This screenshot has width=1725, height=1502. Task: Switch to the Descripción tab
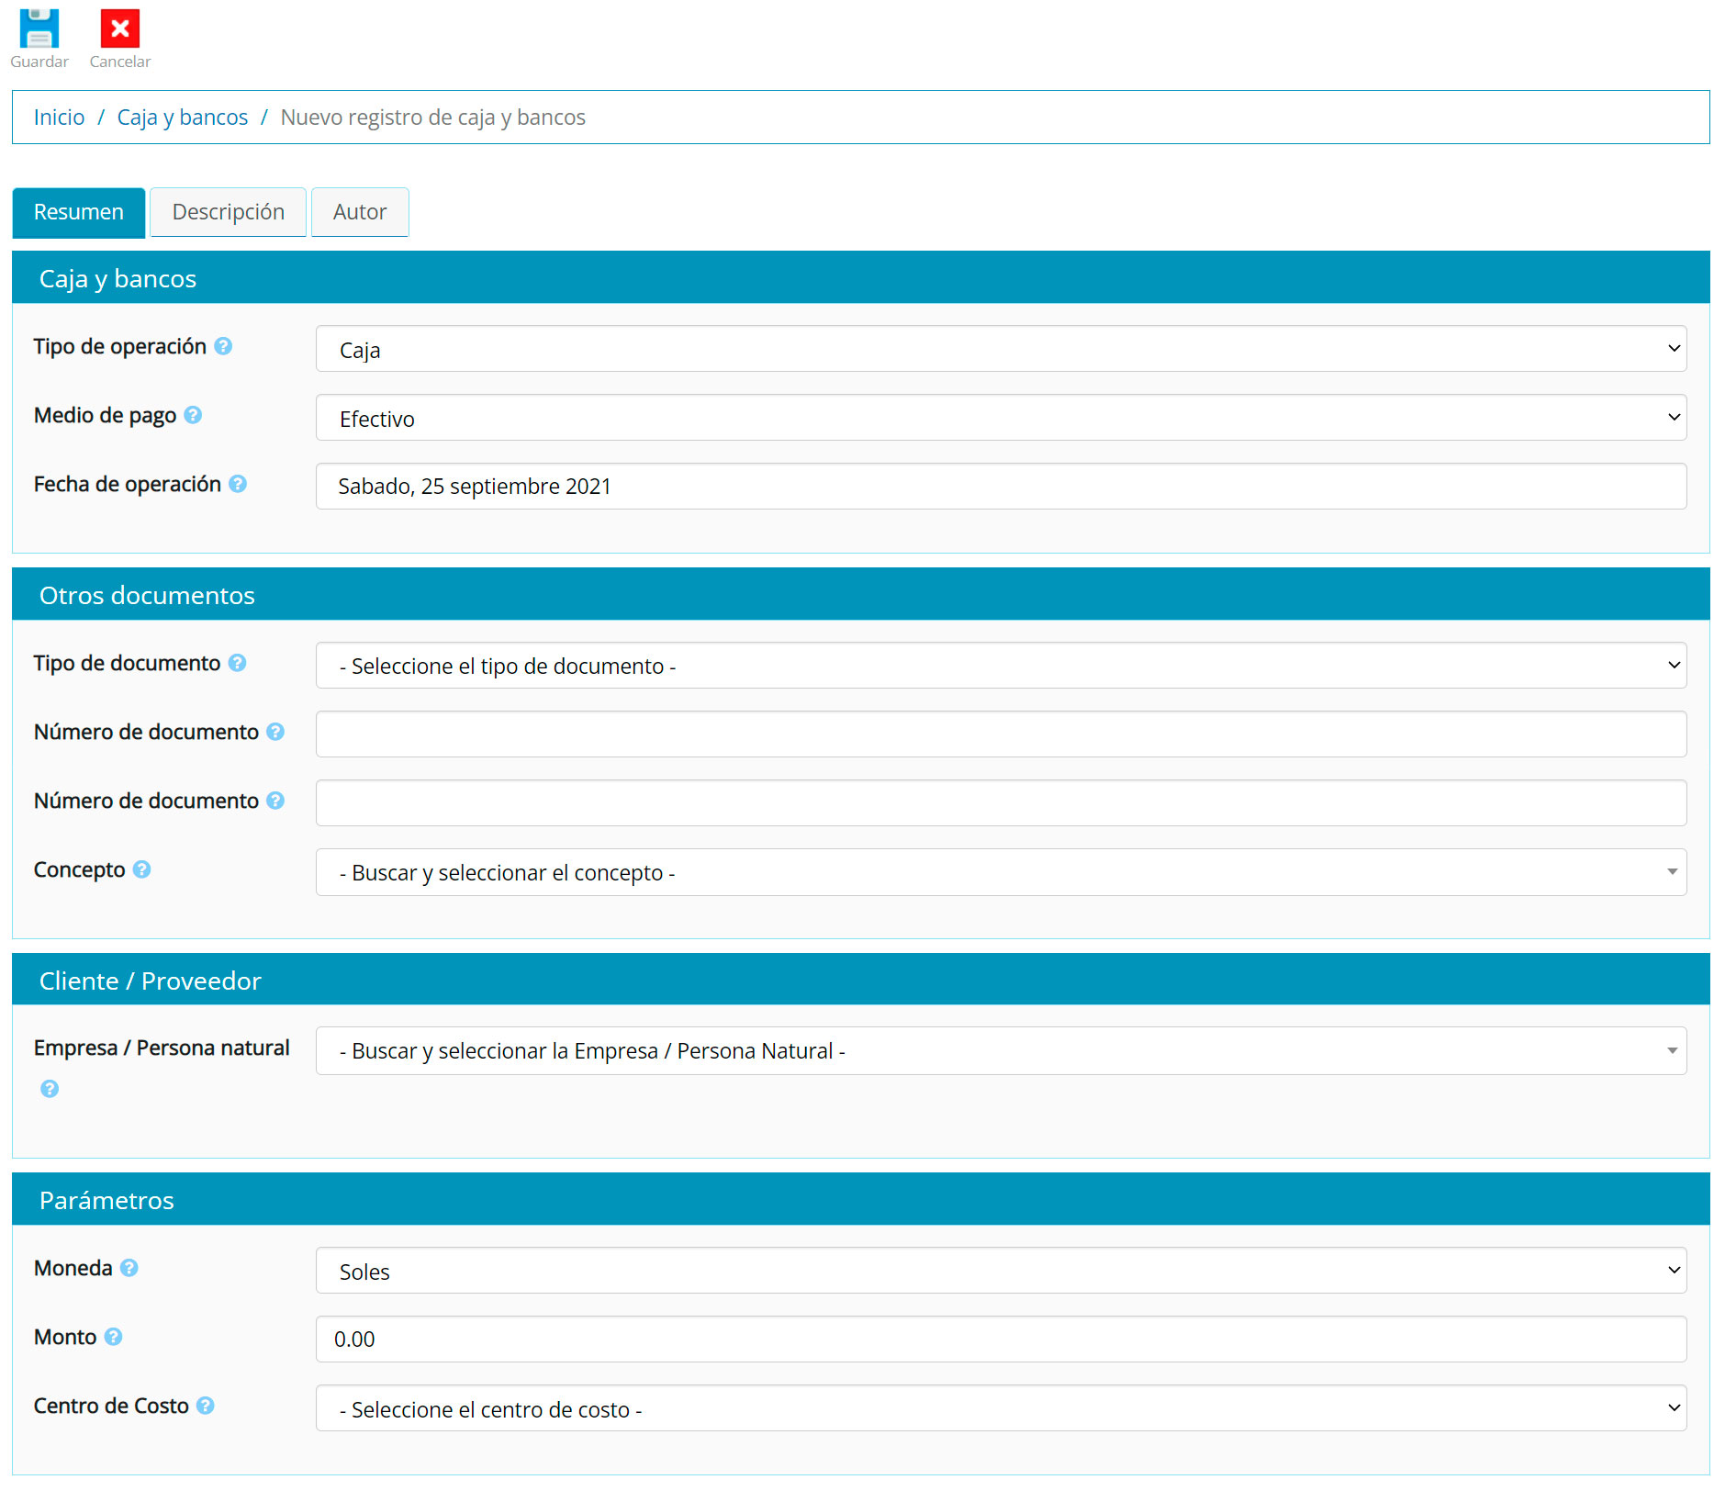click(228, 212)
